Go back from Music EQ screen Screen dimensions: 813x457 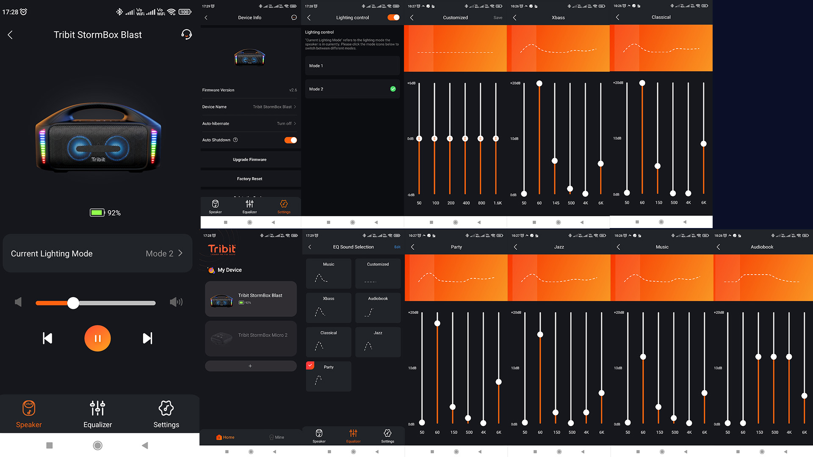619,247
